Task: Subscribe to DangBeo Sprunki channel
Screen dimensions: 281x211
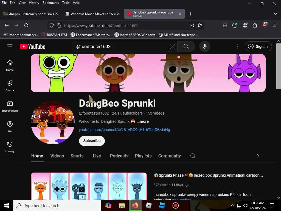Action: pyautogui.click(x=92, y=141)
